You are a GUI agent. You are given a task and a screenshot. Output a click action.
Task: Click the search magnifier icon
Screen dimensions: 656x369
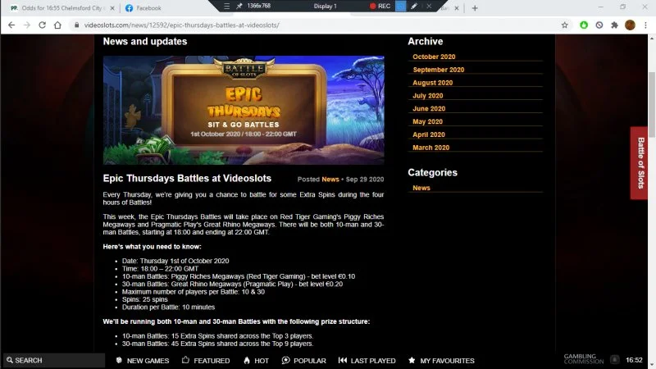click(x=9, y=360)
